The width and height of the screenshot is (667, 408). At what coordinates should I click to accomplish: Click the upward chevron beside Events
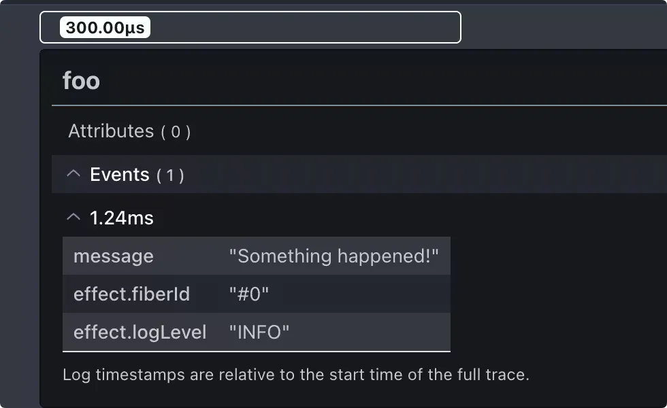74,174
